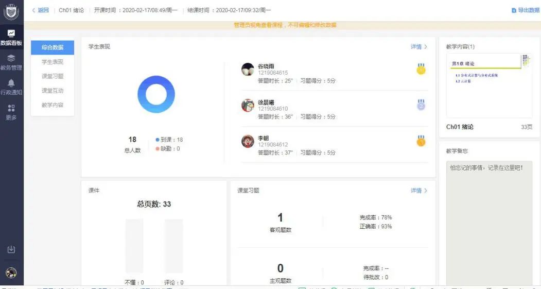Select the 综合数据 tab

(x=53, y=47)
